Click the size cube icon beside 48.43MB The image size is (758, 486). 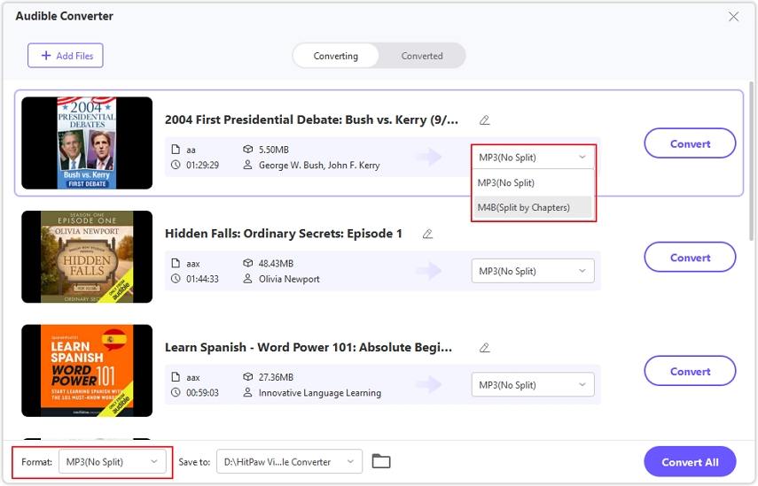(x=247, y=264)
